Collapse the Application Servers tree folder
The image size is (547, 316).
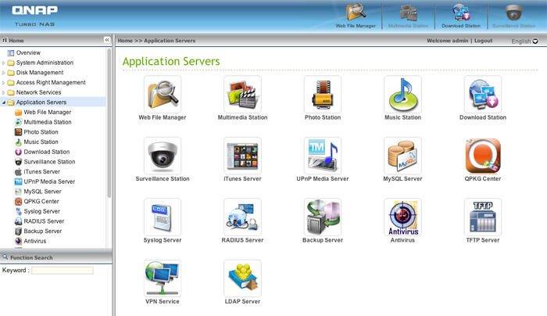[x=4, y=102]
